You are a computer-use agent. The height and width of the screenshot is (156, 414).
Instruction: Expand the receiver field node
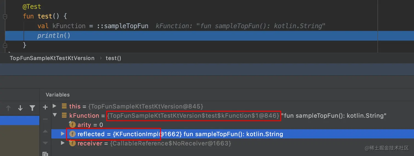[x=63, y=143]
